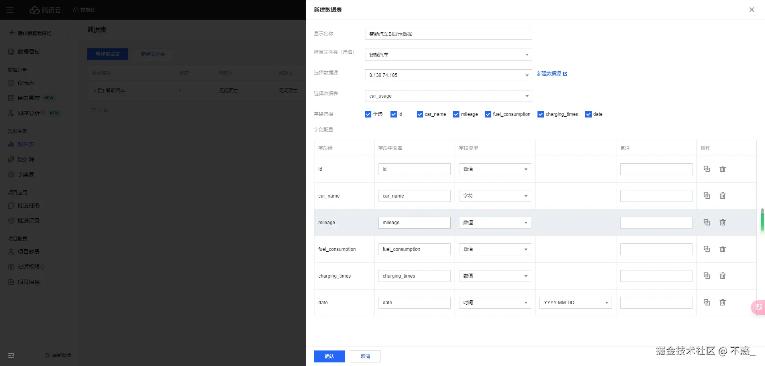
Task: Expand the 智能汽车 folder row
Action: pos(94,91)
